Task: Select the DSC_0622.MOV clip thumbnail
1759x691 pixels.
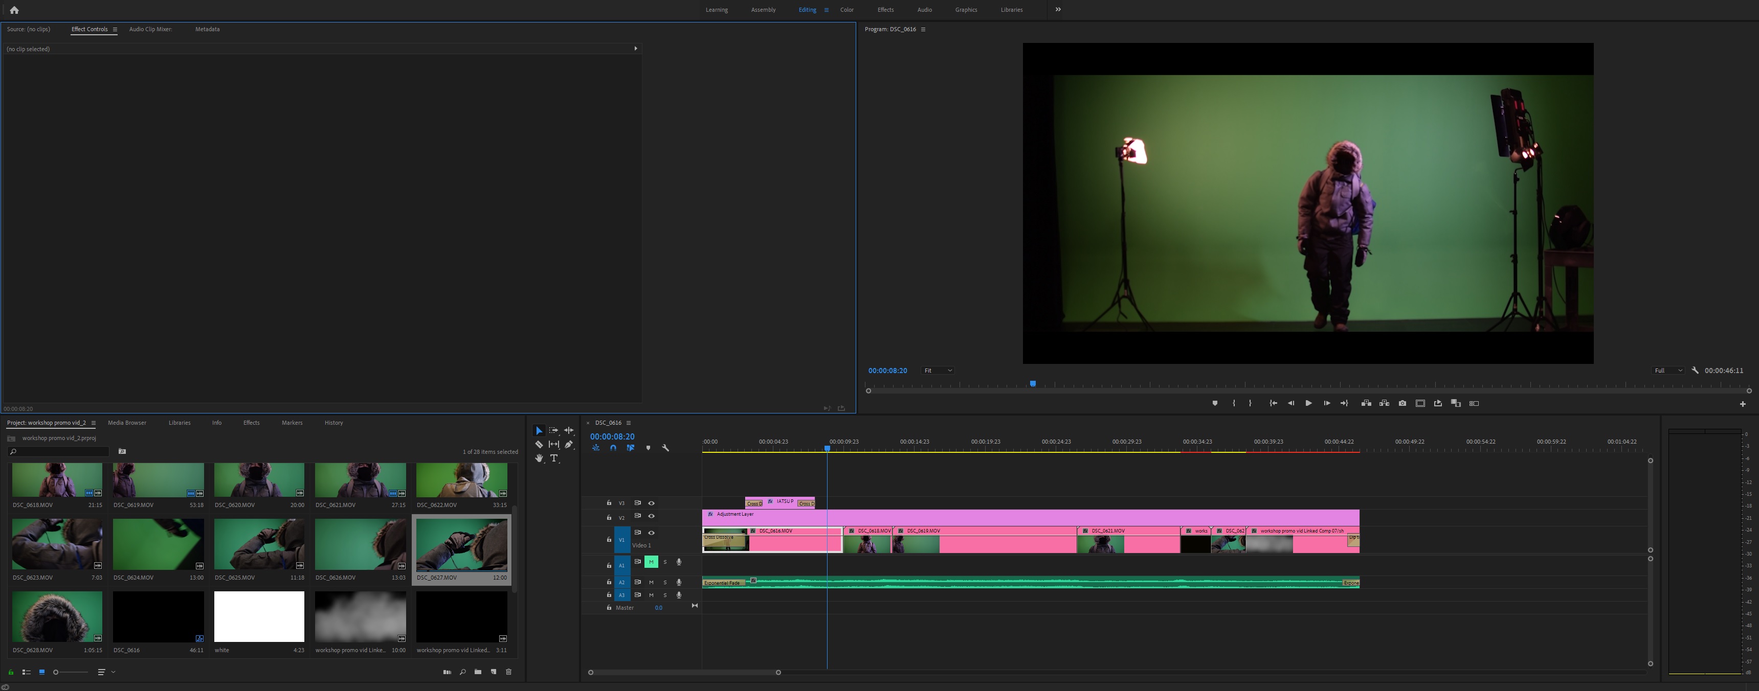Action: click(462, 479)
